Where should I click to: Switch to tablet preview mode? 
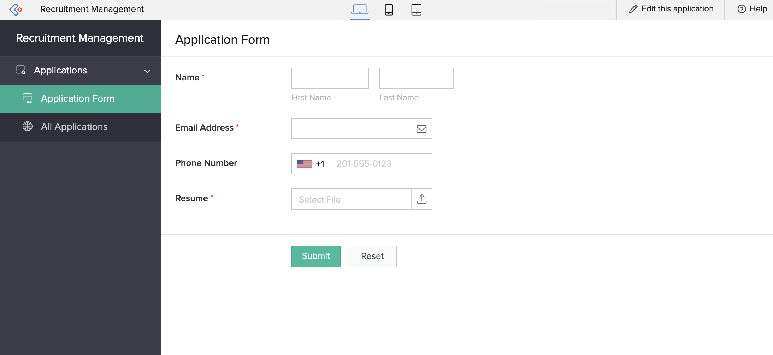point(416,10)
